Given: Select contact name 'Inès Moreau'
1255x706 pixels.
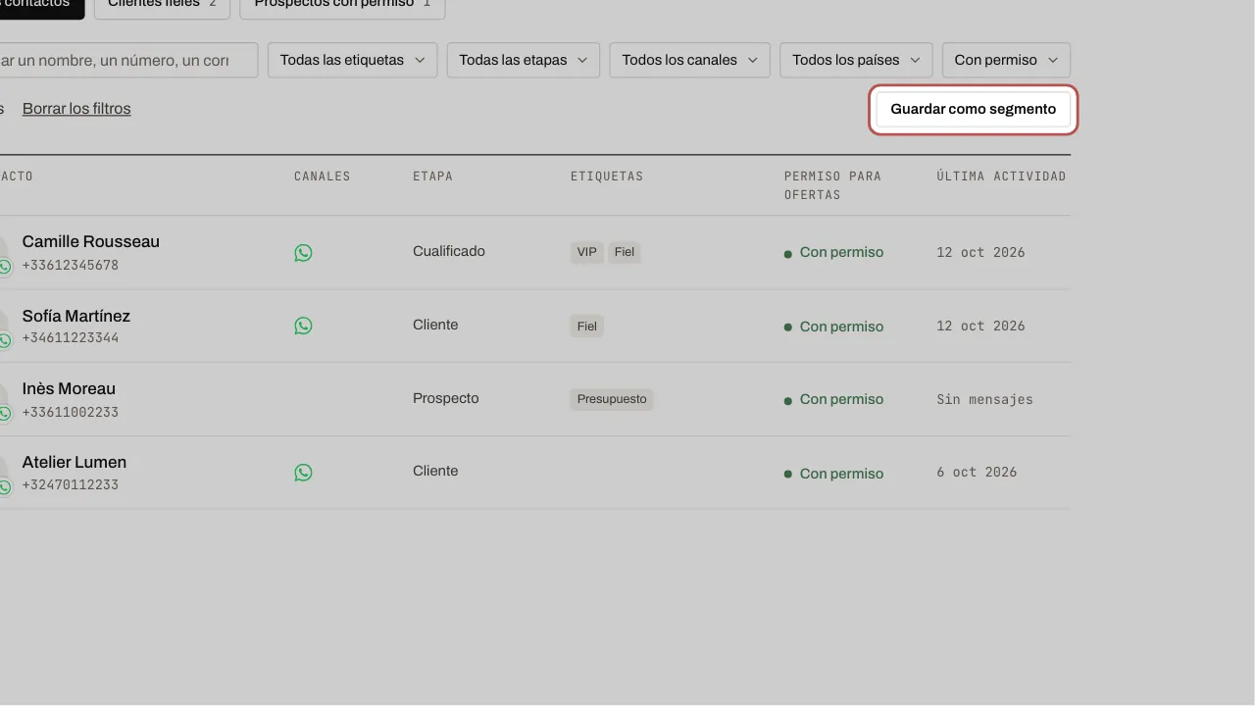Looking at the screenshot, I should click(x=69, y=388).
